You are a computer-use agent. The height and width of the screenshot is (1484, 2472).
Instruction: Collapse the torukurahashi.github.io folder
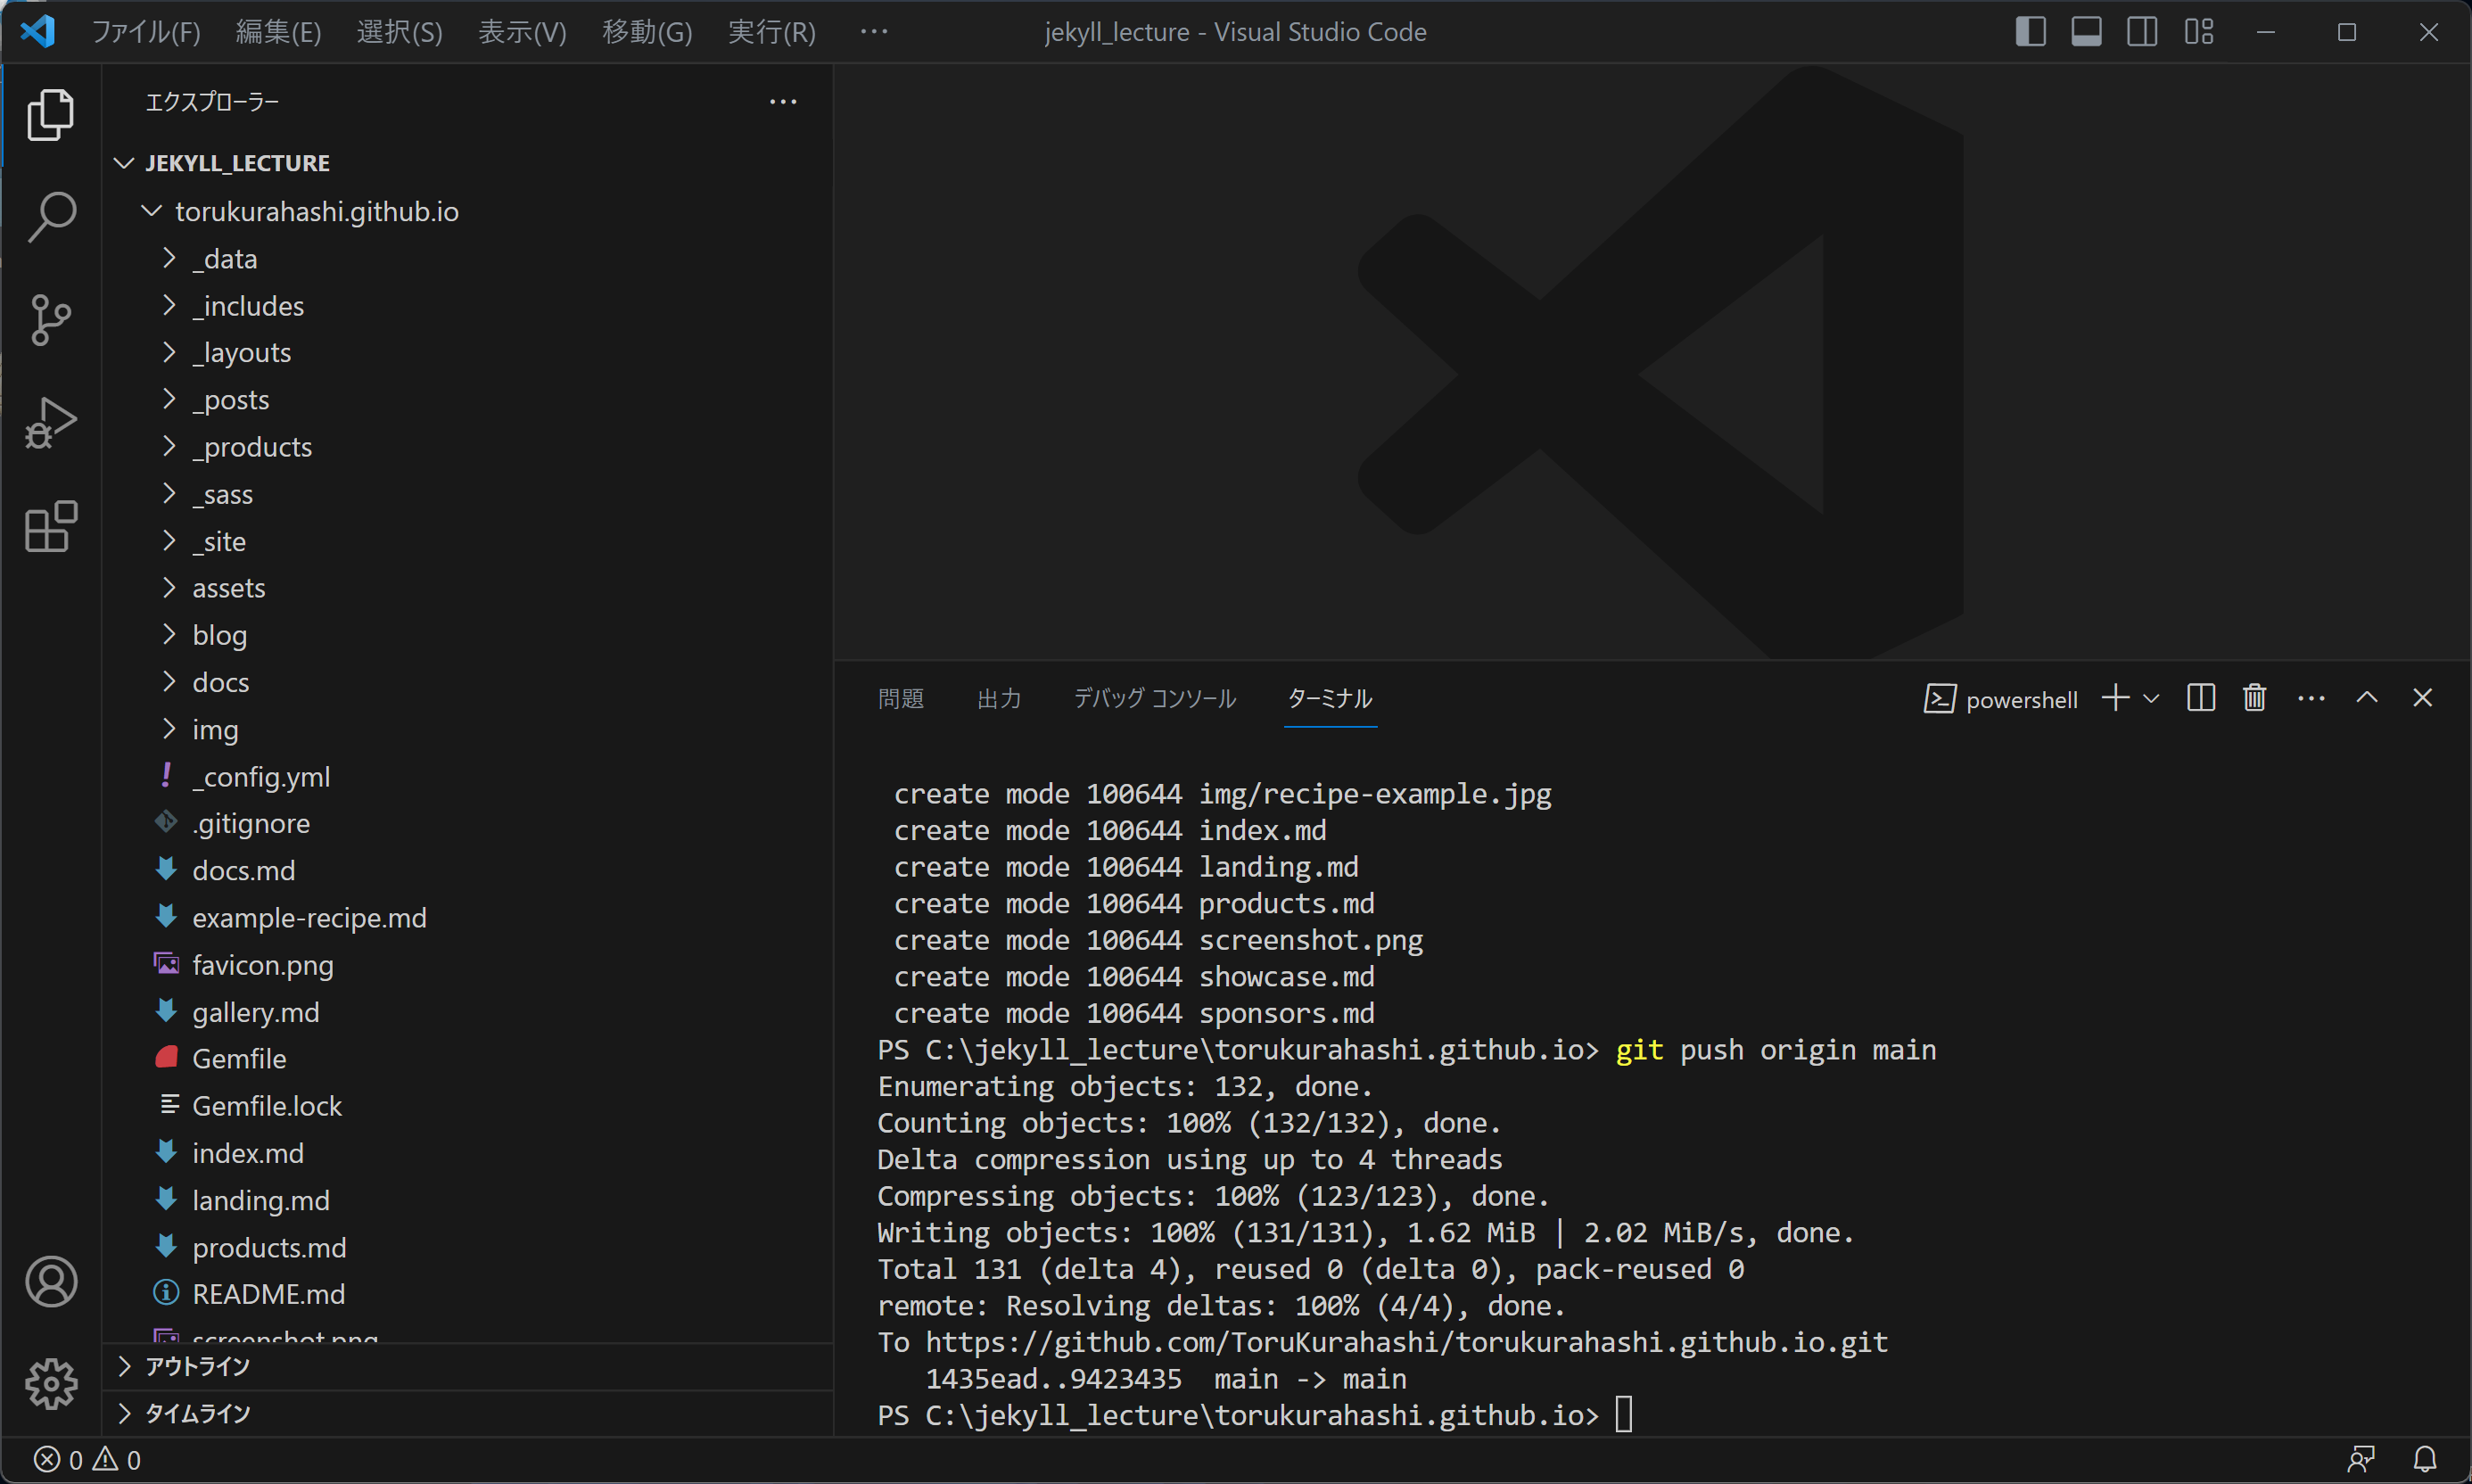coord(468,211)
